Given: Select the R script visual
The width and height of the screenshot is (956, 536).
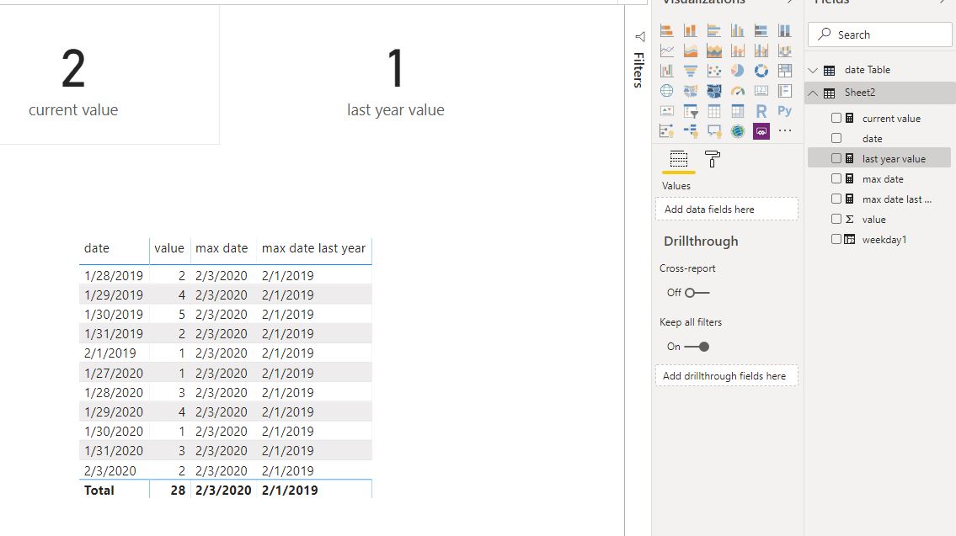Looking at the screenshot, I should tap(761, 111).
